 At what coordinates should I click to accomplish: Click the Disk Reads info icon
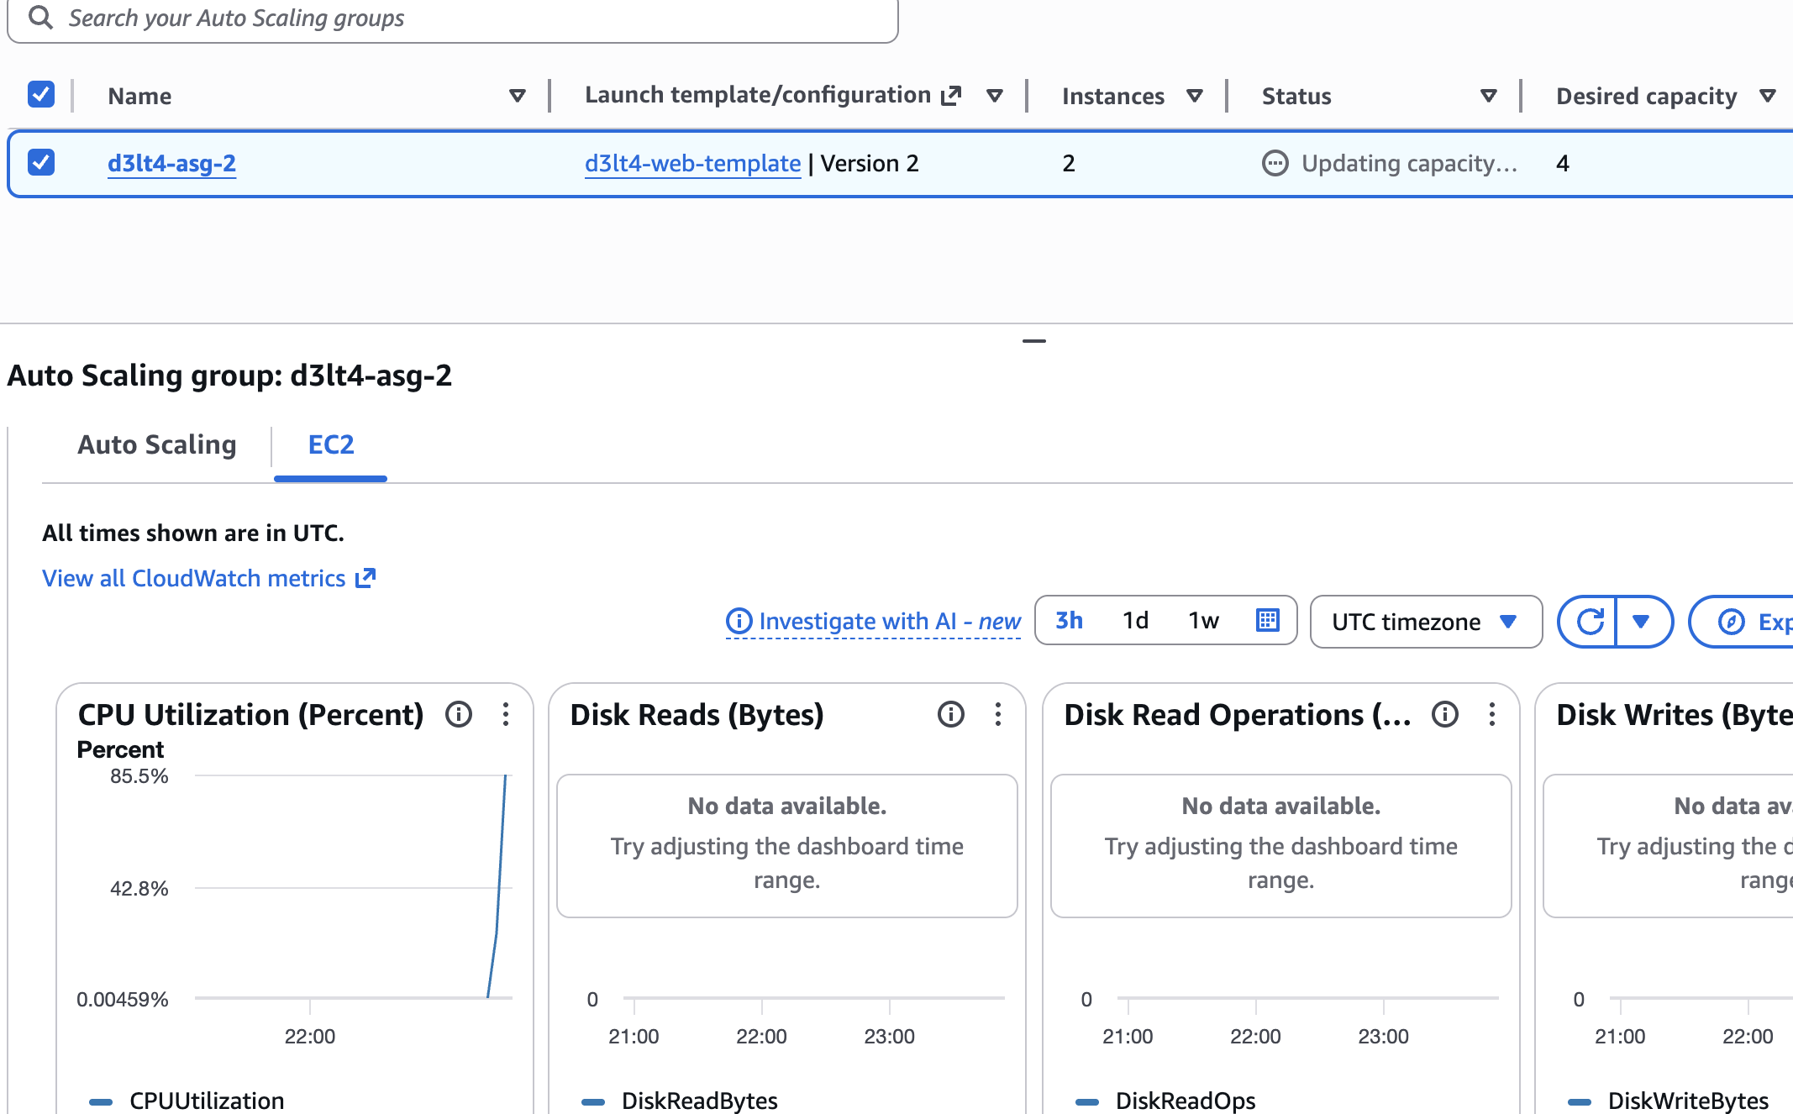(951, 714)
